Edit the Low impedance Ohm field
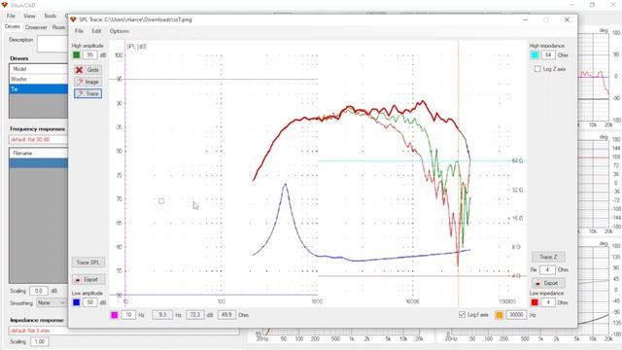This screenshot has width=622, height=350. 548,302
